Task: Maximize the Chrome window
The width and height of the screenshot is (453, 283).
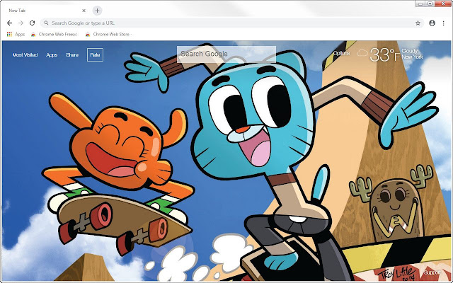Action: 430,4
